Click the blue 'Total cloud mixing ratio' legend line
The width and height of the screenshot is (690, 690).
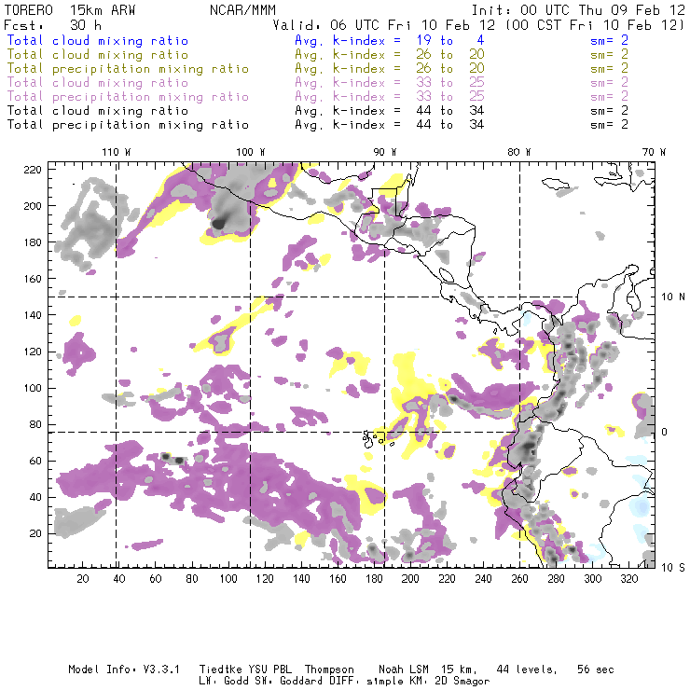pos(98,41)
